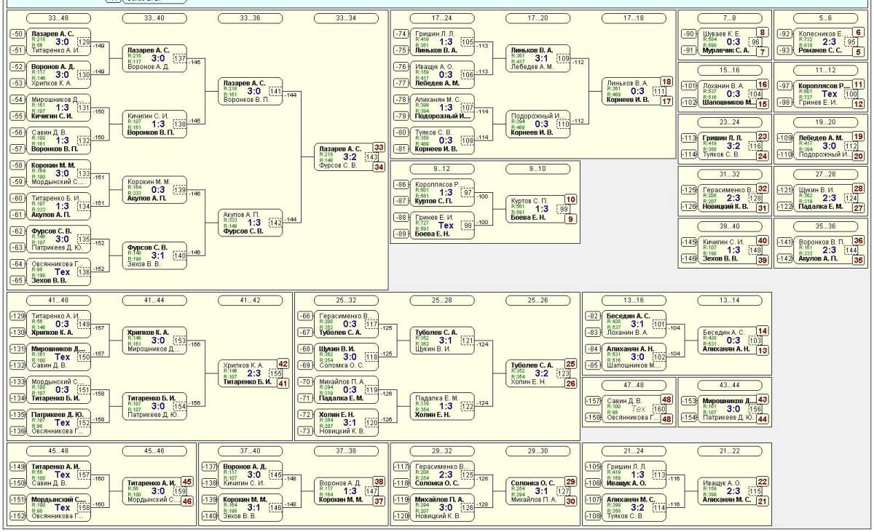Viewport: 874px width, 532px height.
Task: Click Иващук А. О. in match 113
Action: pyautogui.click(x=626, y=483)
